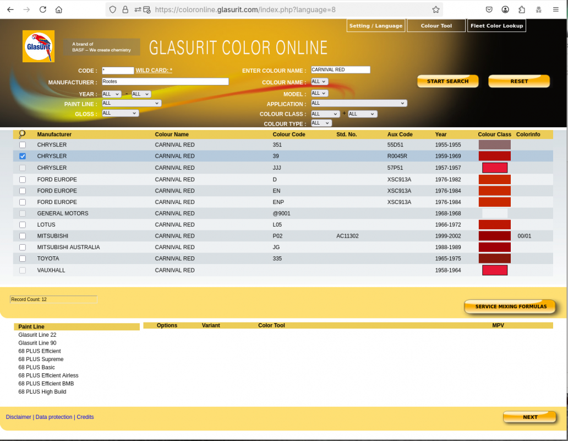Check the Mitsubishi Australia JG checkbox
Viewport: 568px width, 441px height.
pos(23,248)
